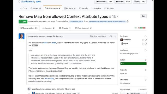This screenshot has height=94, width=167.
Task: Open the Pull requests tab
Action: pyautogui.click(x=53, y=8)
